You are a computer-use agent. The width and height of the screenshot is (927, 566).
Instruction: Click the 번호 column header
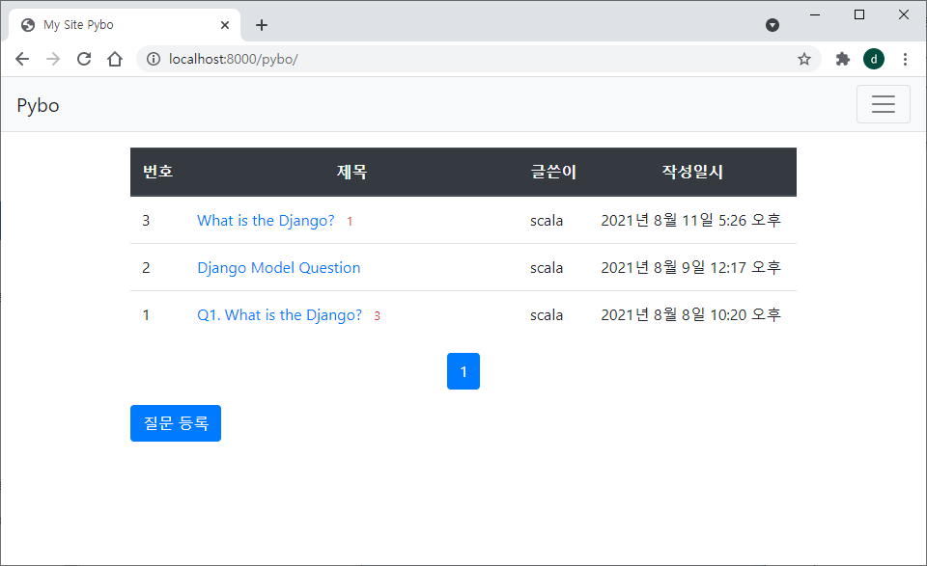click(x=157, y=172)
